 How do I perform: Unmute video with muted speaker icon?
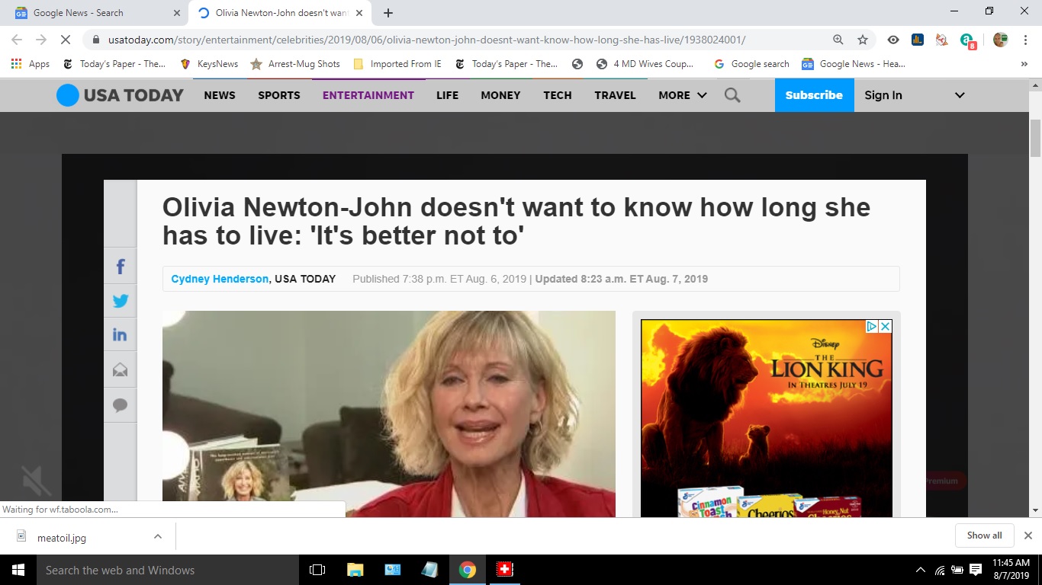(35, 481)
